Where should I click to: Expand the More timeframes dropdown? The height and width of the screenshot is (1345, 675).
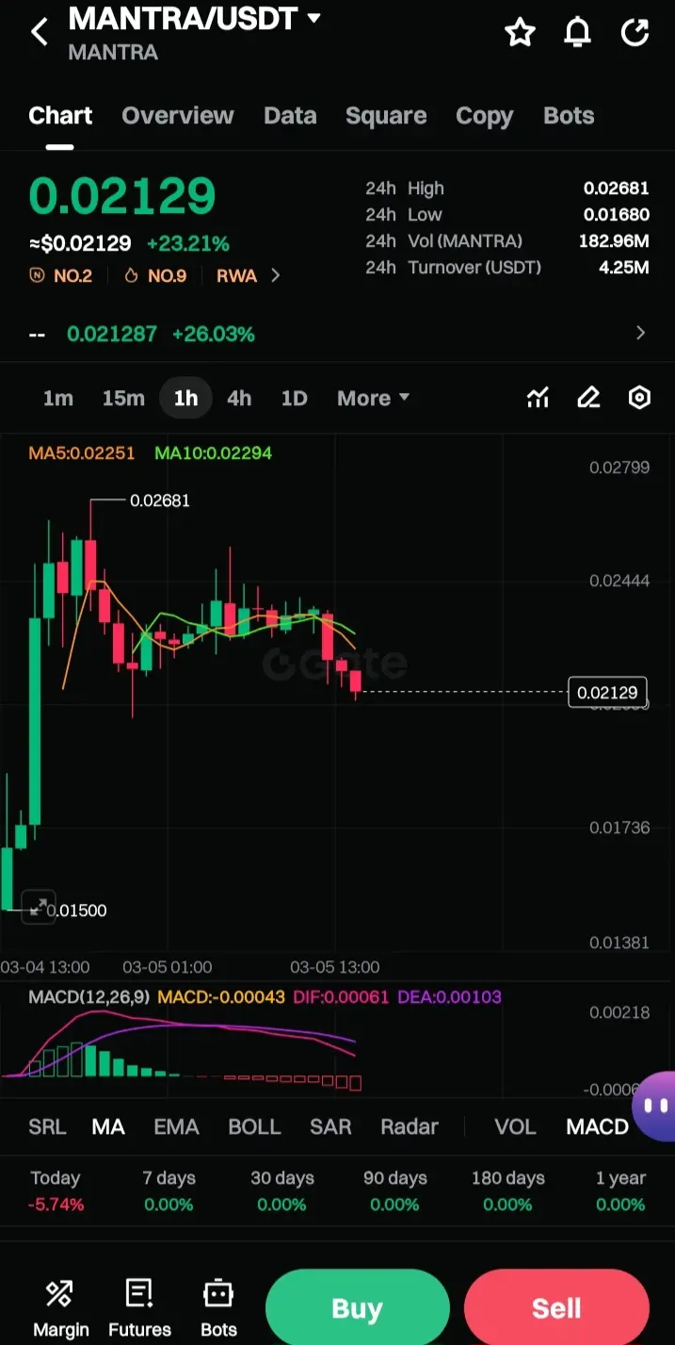click(373, 398)
